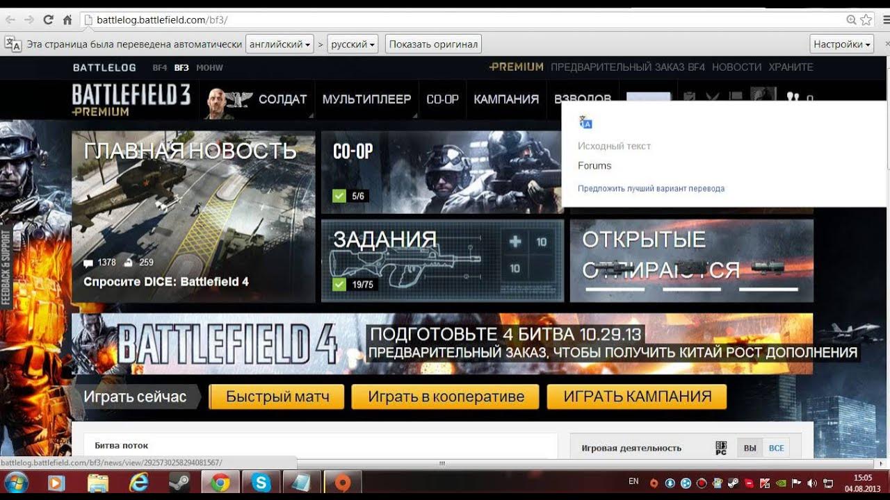This screenshot has width=890, height=500.
Task: Click the 'Forums' original text in popup
Action: coord(594,165)
